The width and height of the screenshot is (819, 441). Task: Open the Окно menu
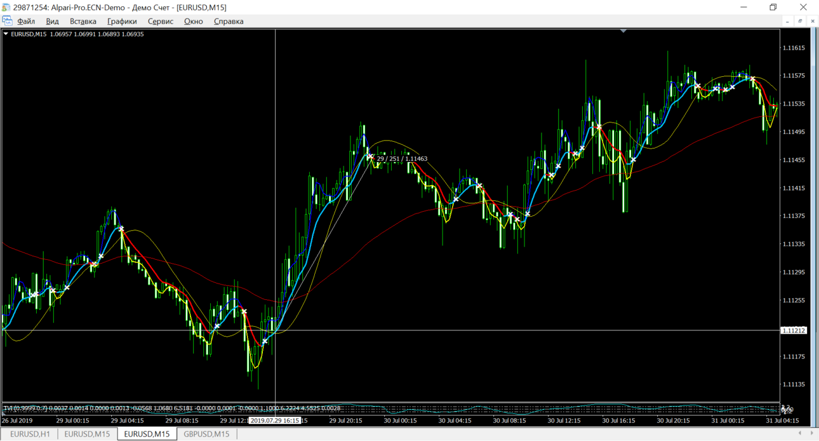click(x=194, y=21)
